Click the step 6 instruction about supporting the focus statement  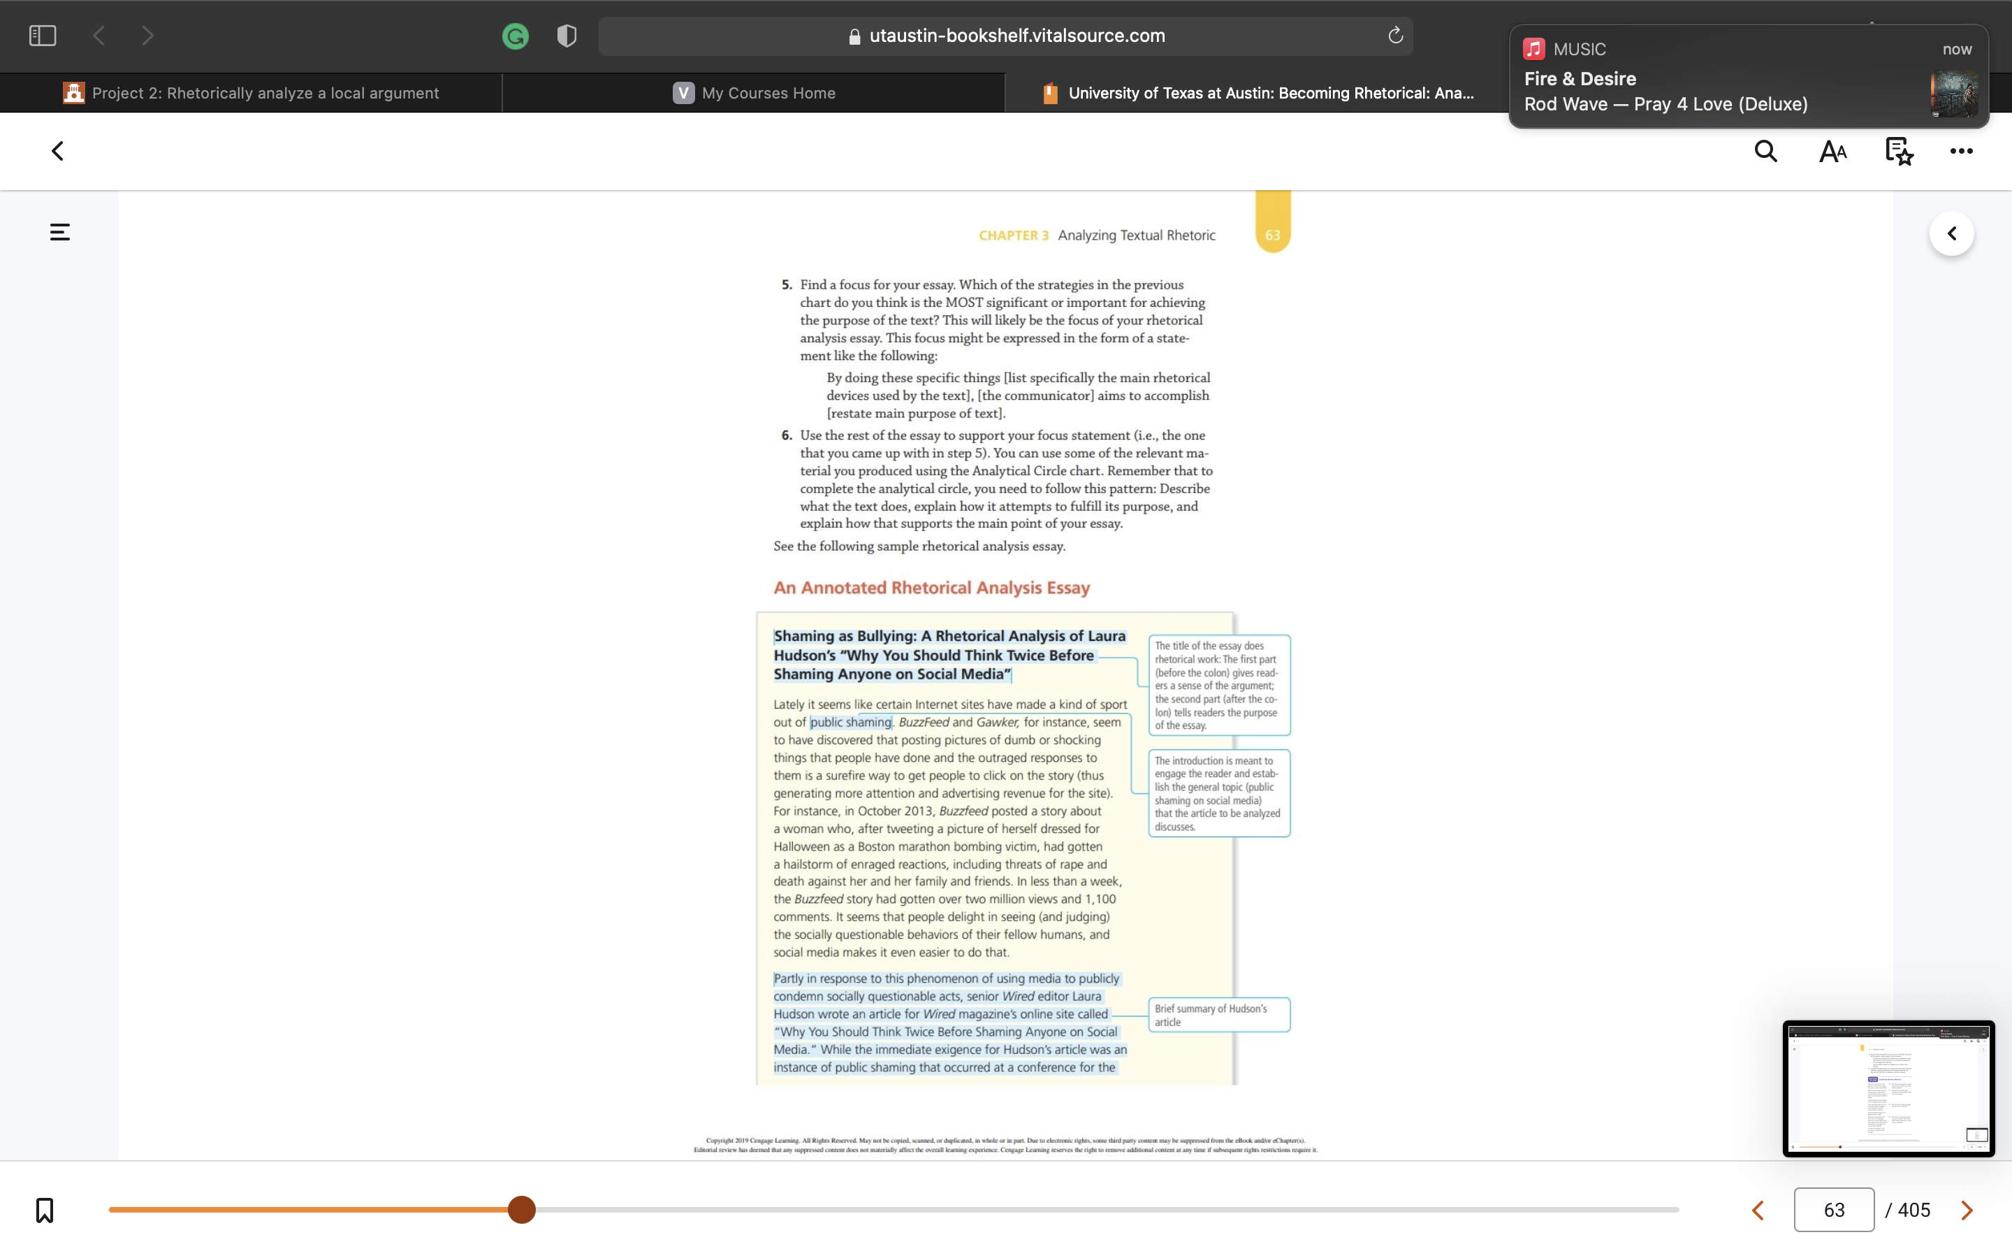pos(998,479)
